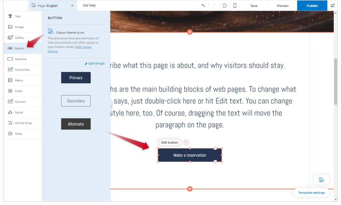Click the pencil Edit Styles link
The image size is (341, 205).
point(95,64)
